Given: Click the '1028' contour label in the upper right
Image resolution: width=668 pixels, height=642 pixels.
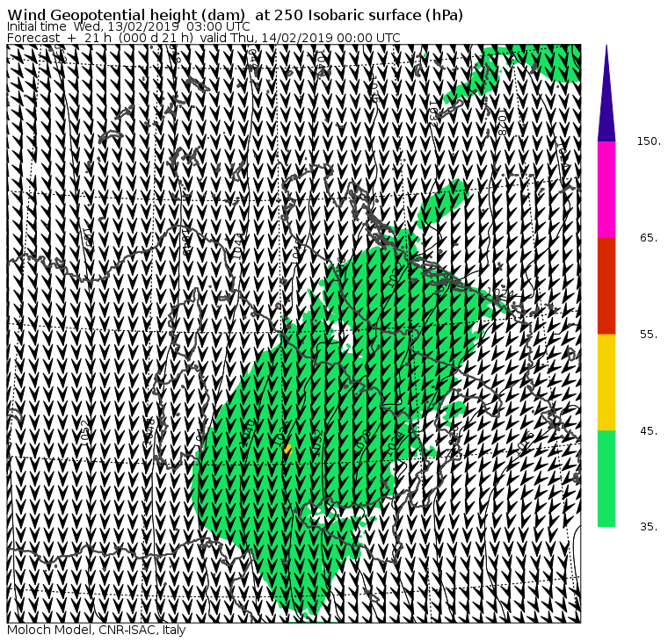Looking at the screenshot, I should coord(501,122).
